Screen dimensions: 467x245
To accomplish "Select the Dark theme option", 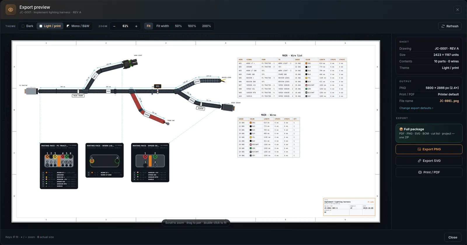I will click(27, 26).
